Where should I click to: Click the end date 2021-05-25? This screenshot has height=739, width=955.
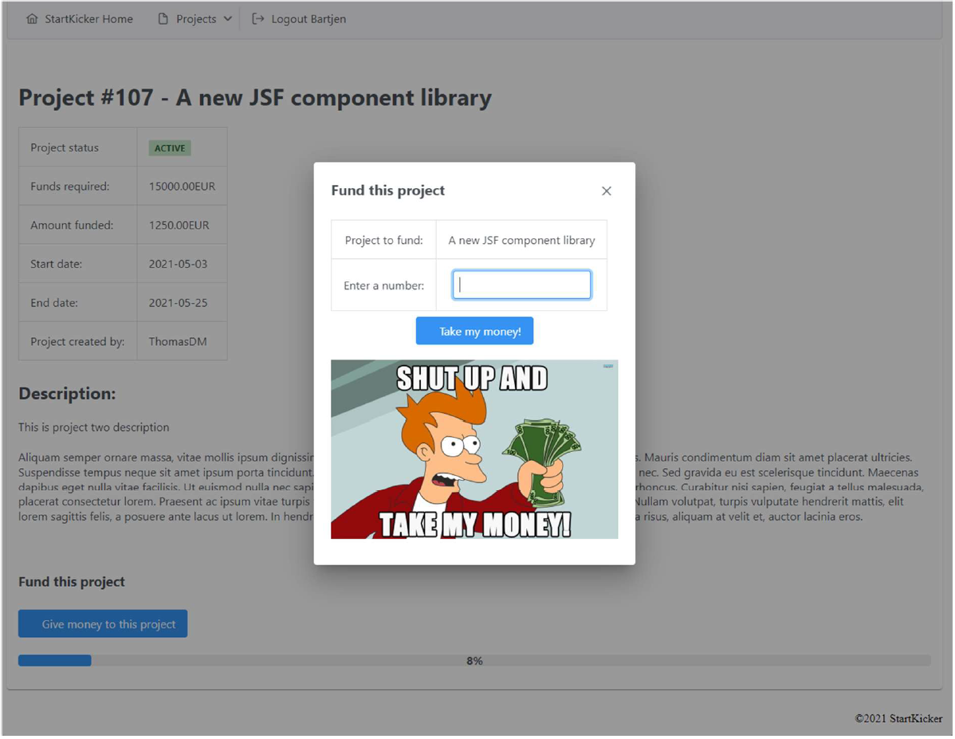coord(178,303)
